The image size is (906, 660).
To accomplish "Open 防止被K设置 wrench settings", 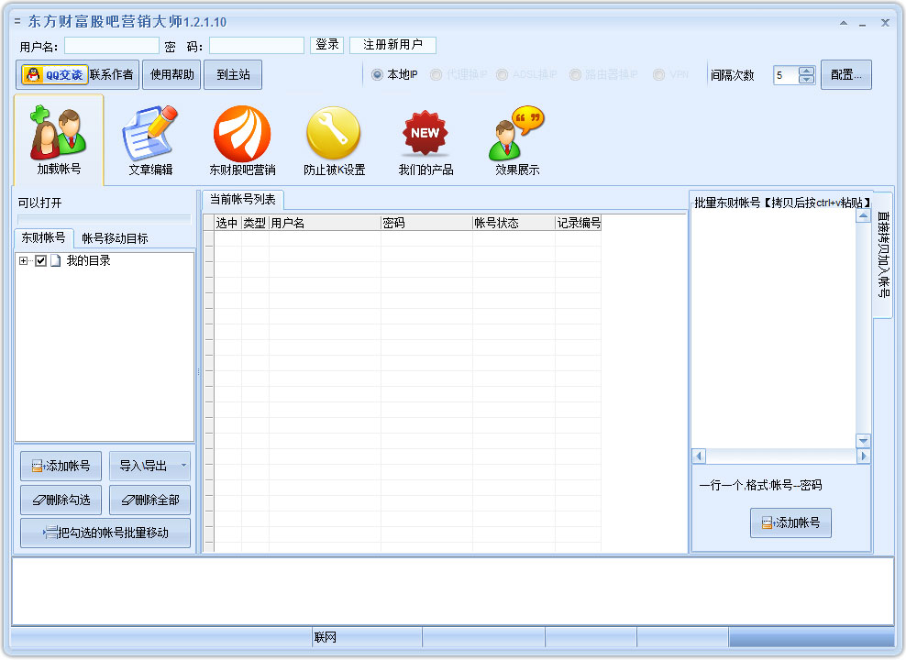I will (x=334, y=140).
